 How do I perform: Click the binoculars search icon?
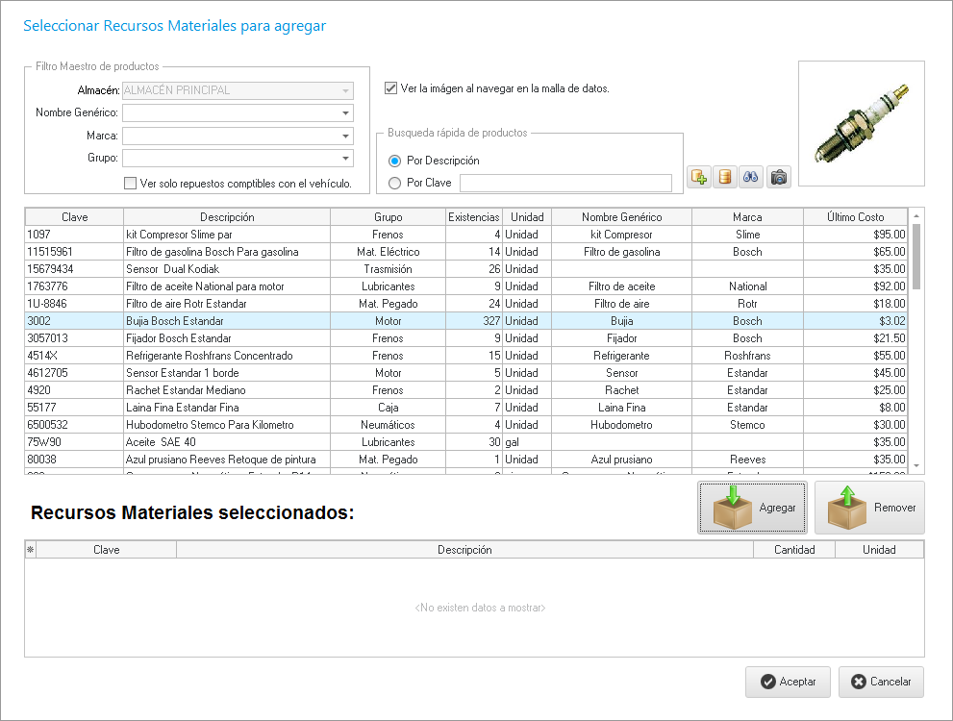click(x=752, y=178)
